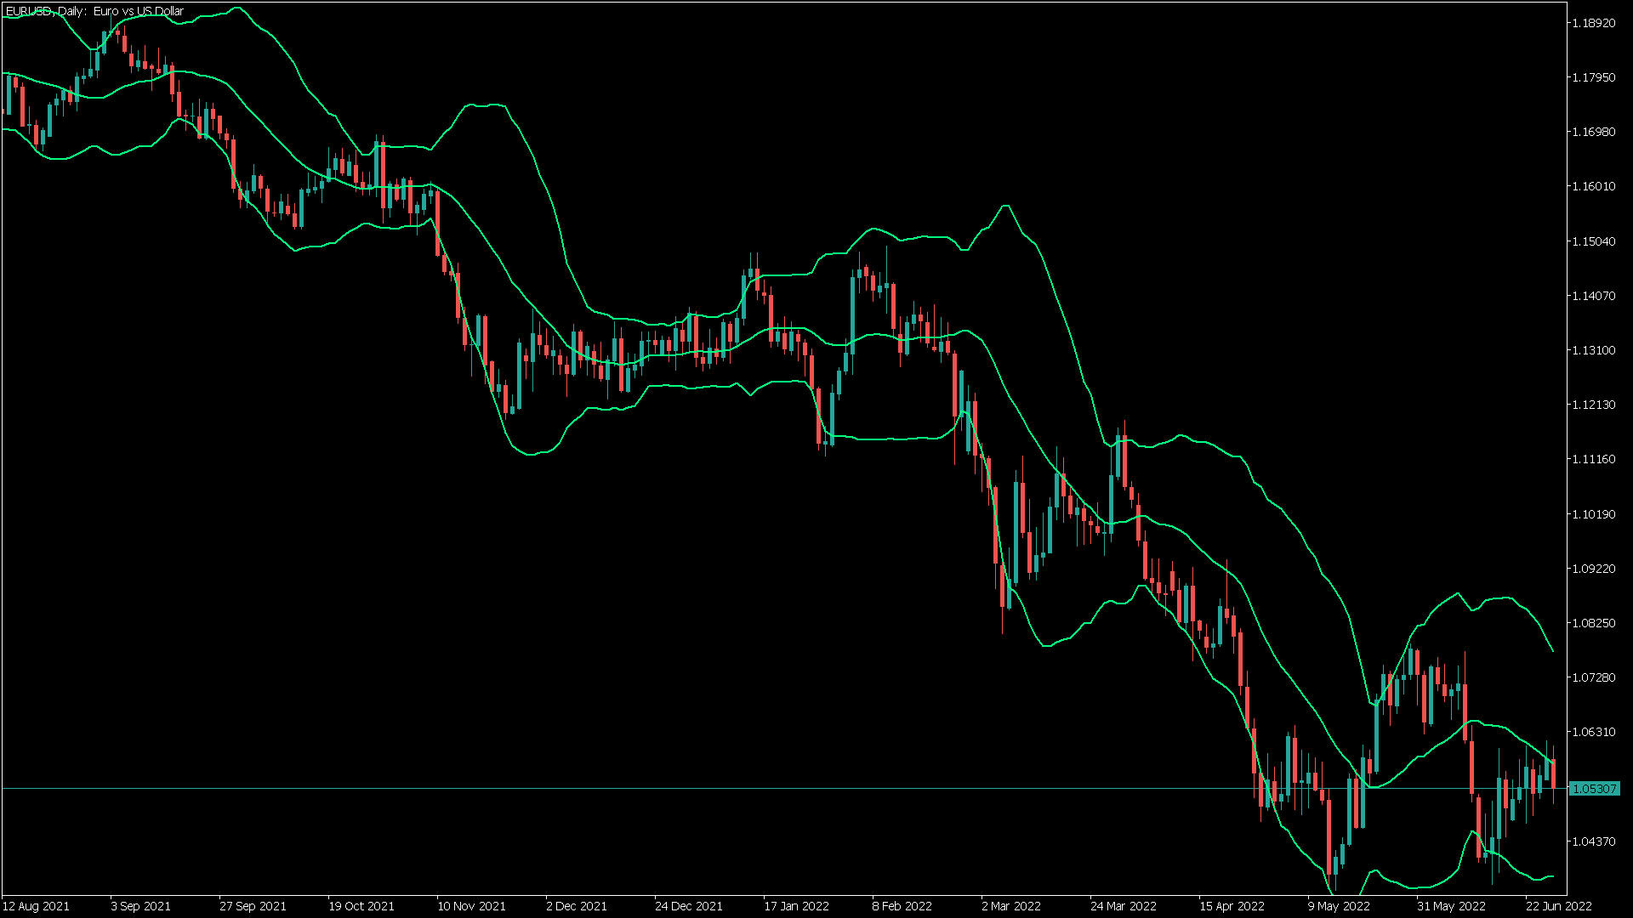Click the 8 Feb 2022 date label
The height and width of the screenshot is (918, 1633).
(902, 906)
